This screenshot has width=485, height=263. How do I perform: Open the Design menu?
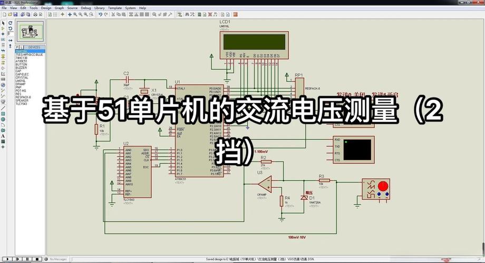pyautogui.click(x=46, y=8)
